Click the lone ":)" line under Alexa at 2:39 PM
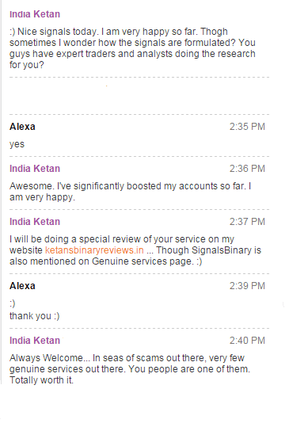The image size is (289, 427). coord(13,303)
